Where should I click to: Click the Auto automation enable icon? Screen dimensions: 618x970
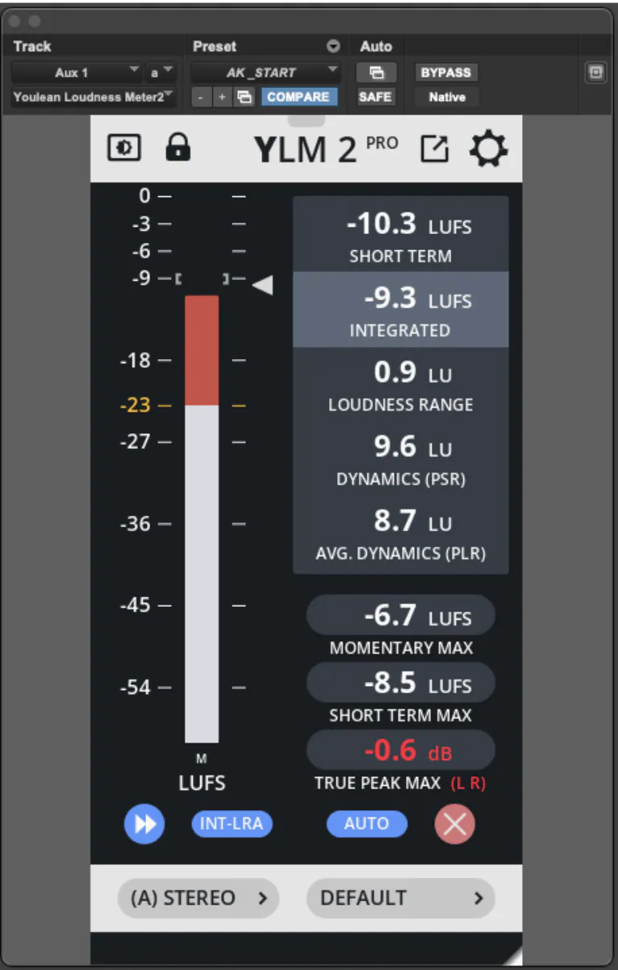(376, 73)
